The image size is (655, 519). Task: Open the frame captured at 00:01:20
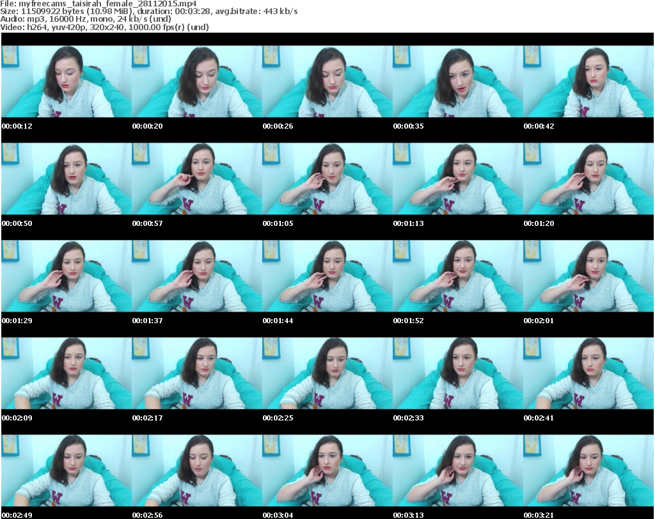(588, 179)
